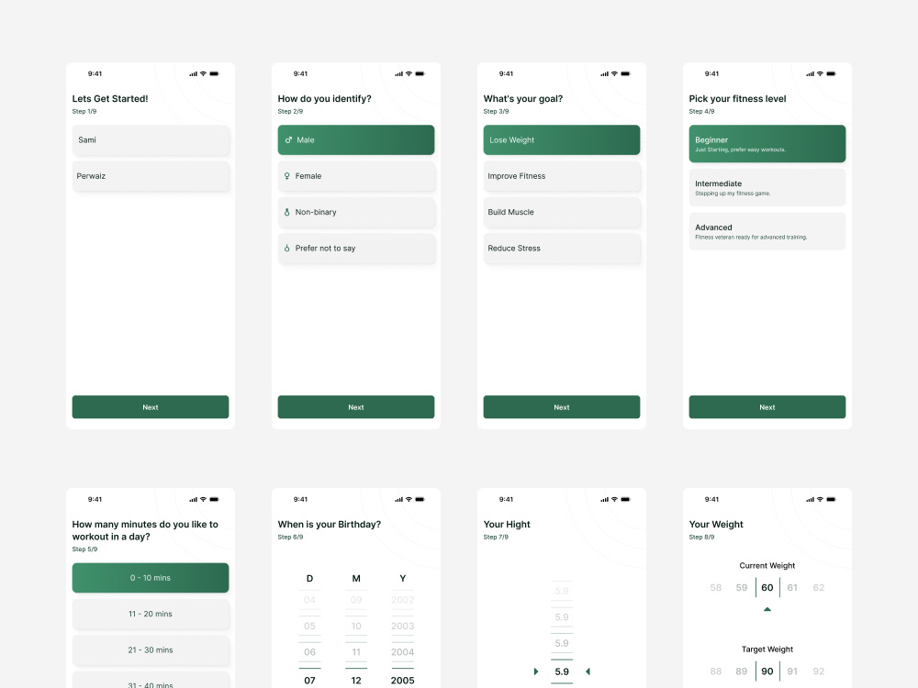
Task: Select 88 on Target Weight scale
Action: tap(715, 671)
